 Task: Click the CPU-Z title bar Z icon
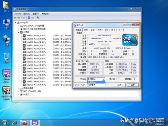pos(75,25)
